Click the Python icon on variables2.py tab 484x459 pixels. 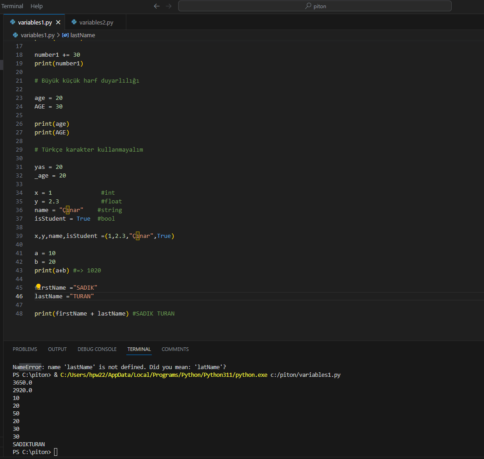tap(74, 22)
